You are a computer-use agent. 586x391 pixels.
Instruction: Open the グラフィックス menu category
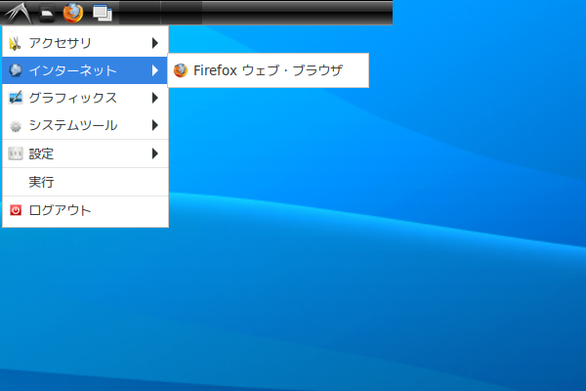point(85,98)
